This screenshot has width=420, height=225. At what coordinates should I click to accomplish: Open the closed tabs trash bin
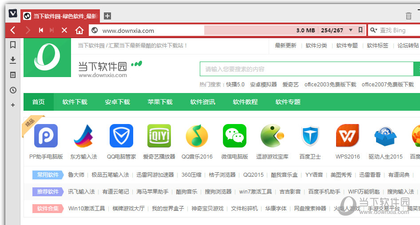point(408,16)
